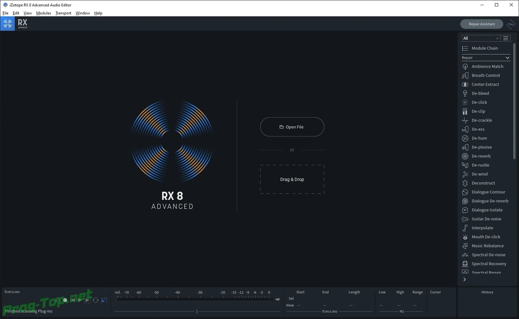Click the Repair Assistant button
This screenshot has width=519, height=319.
click(x=482, y=24)
